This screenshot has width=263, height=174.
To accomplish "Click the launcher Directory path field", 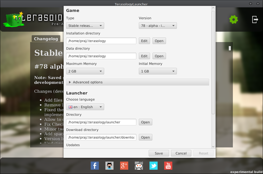I will (101, 122).
